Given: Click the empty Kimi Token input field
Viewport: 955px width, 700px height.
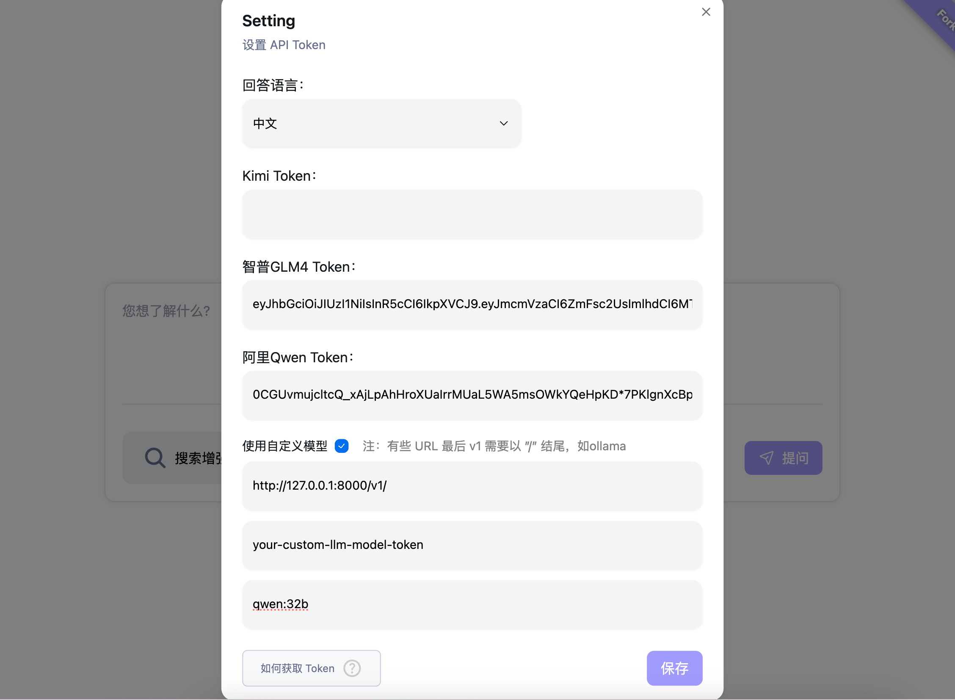Looking at the screenshot, I should click(x=472, y=215).
